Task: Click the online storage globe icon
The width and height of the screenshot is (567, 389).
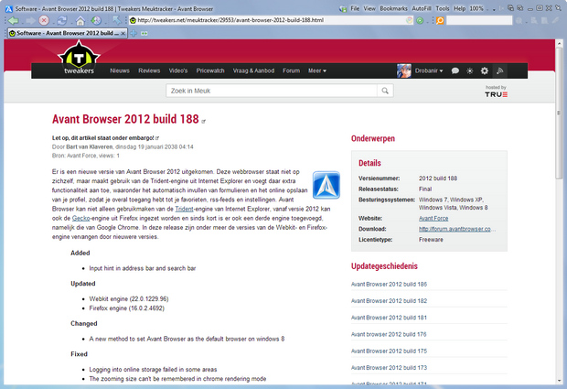Action: 343,8
